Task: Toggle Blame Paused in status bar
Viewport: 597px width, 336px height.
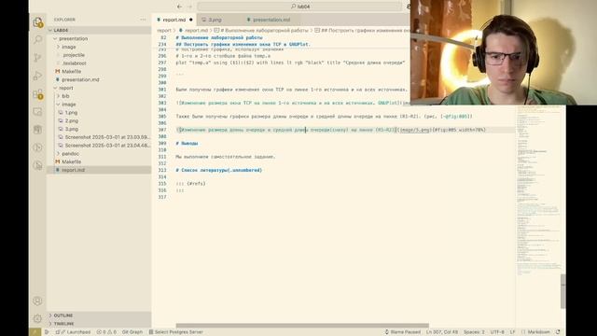Action: click(402, 332)
